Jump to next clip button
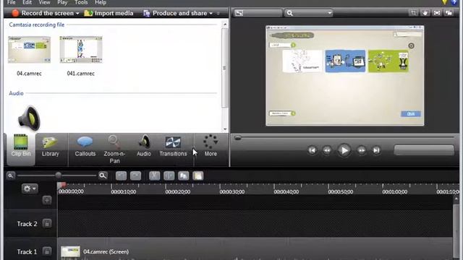This screenshot has width=463, height=260. click(x=376, y=150)
